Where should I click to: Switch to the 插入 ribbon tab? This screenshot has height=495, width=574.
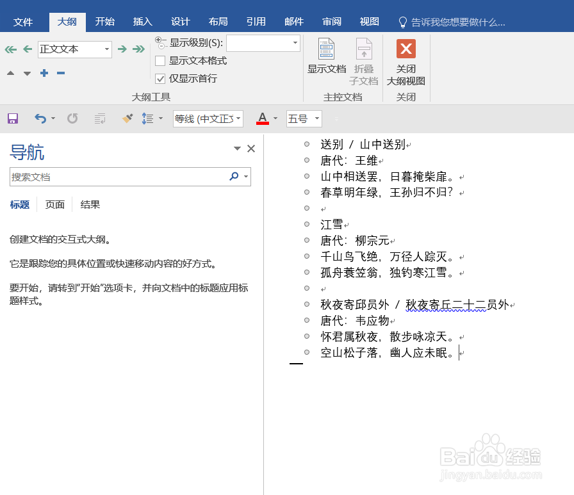(142, 21)
